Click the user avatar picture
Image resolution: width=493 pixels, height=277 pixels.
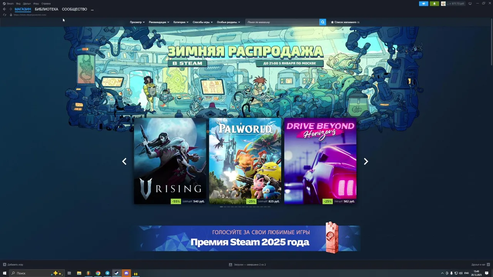coord(443,3)
